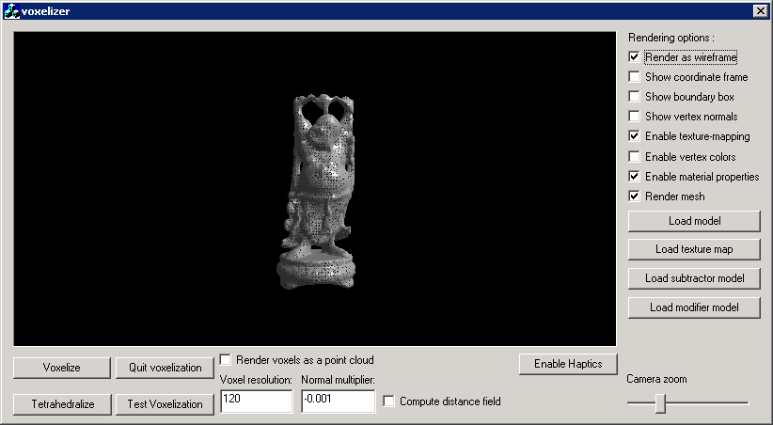Uncheck the Render mesh option
The image size is (773, 425).
tap(635, 197)
